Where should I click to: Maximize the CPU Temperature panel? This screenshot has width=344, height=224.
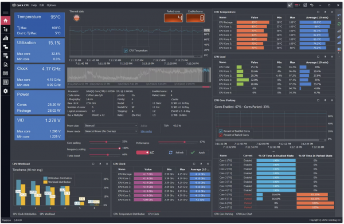point(318,12)
